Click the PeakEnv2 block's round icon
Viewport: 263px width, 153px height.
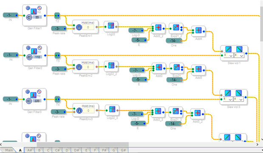pos(79,67)
